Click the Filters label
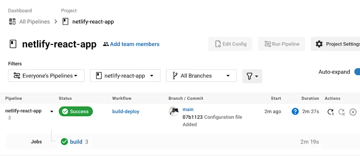The height and width of the screenshot is (156, 360). [x=15, y=63]
